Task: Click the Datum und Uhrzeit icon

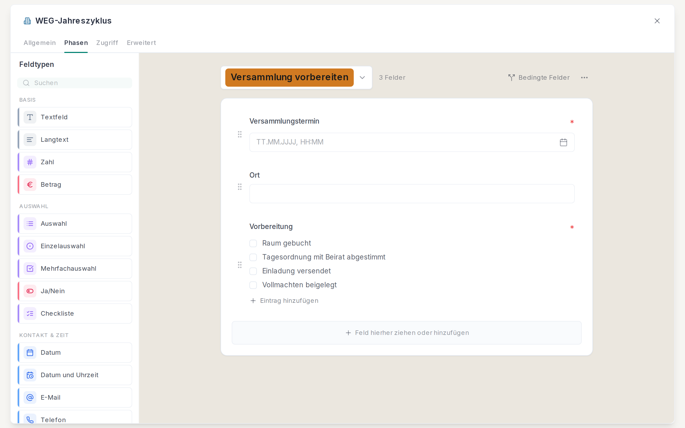Action: point(30,375)
